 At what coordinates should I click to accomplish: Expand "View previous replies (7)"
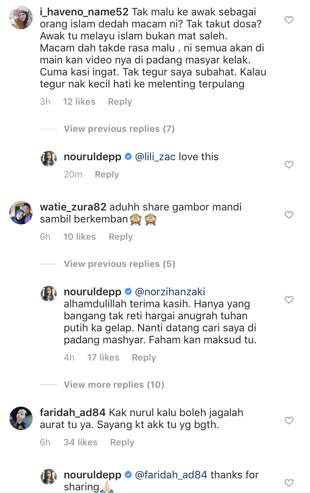pyautogui.click(x=119, y=129)
